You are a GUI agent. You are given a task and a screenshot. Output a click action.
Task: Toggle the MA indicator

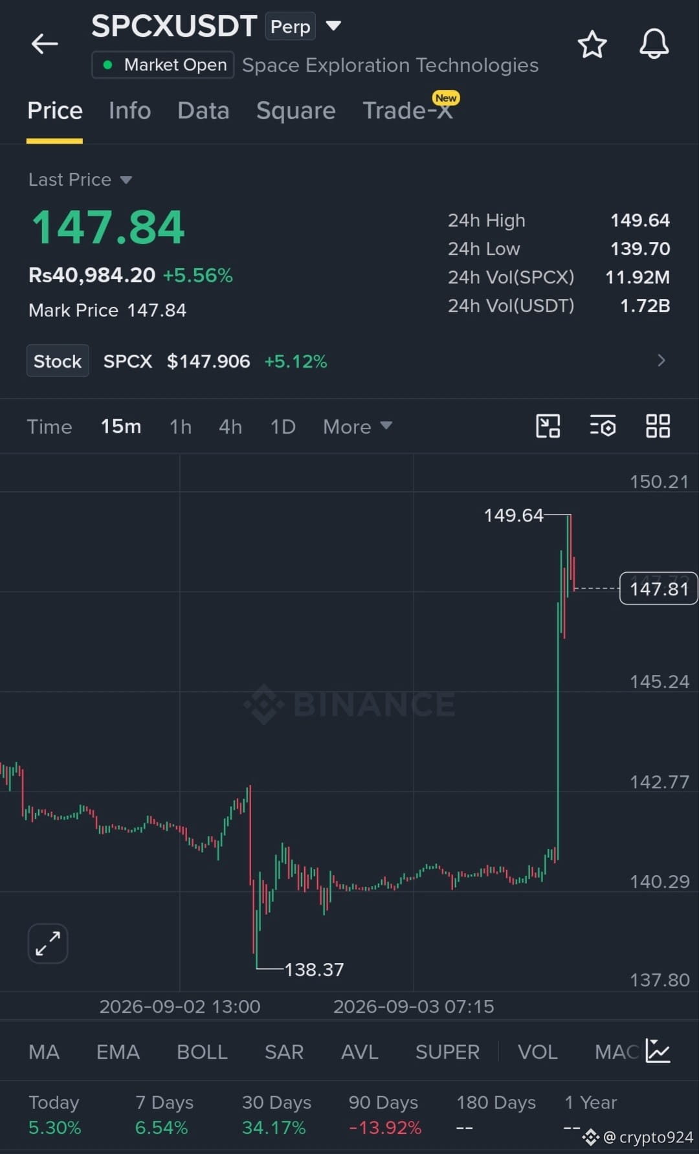[44, 1052]
